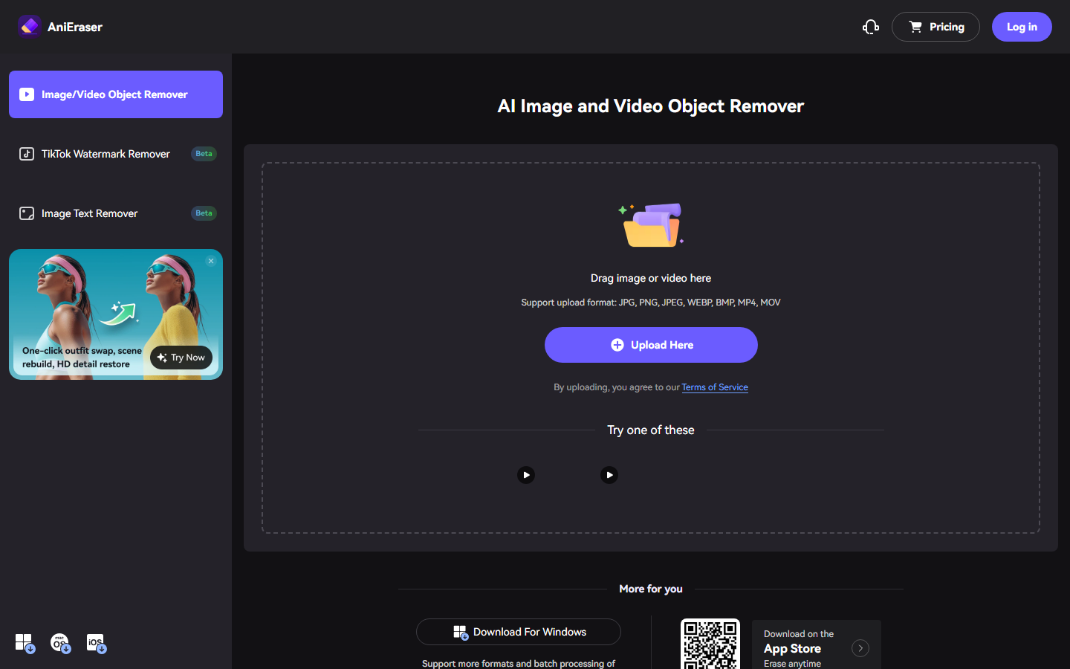This screenshot has height=669, width=1070.
Task: Open the Terms of Service link
Action: coord(715,387)
